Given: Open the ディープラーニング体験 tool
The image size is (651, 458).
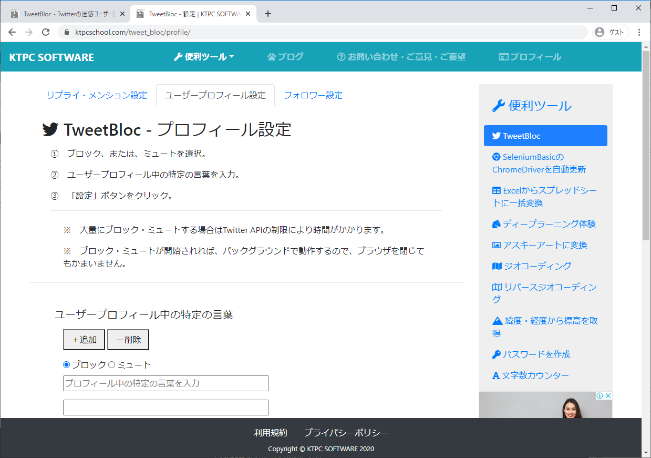Looking at the screenshot, I should click(546, 223).
